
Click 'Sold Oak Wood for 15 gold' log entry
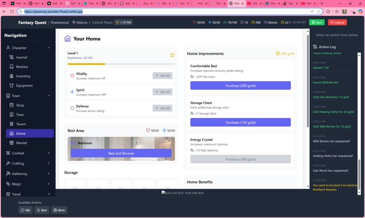331,97
